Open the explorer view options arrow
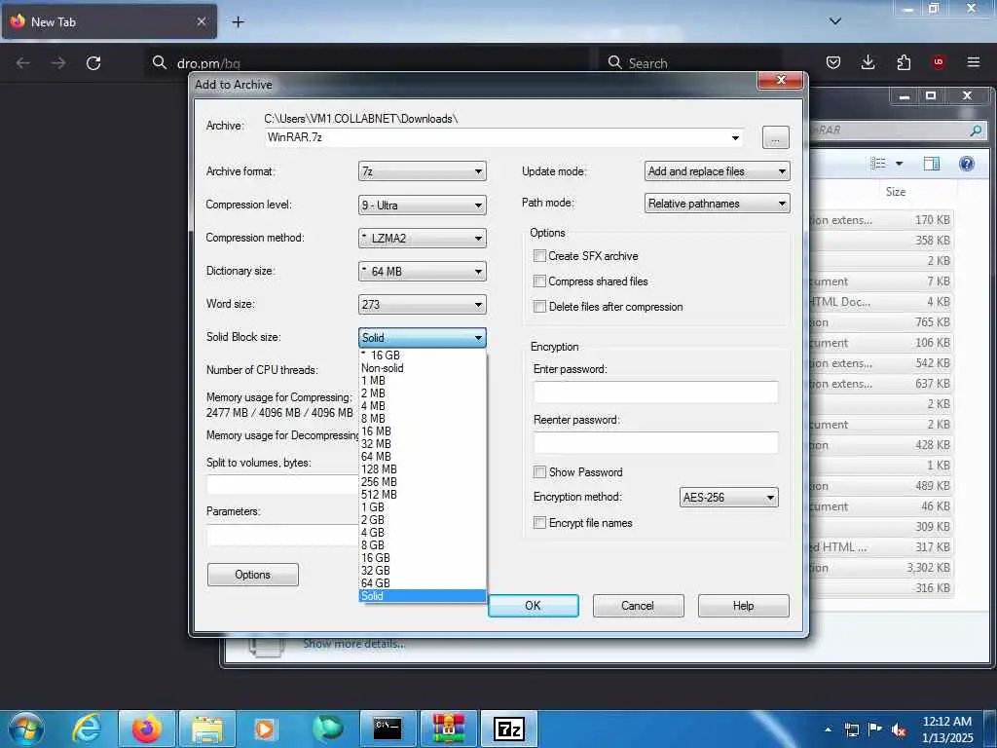Viewport: 997px width, 748px height. click(x=899, y=164)
